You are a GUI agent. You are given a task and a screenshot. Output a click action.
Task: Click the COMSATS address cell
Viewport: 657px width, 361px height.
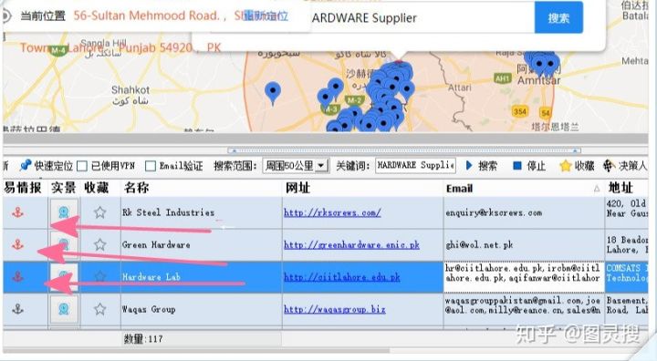626,277
